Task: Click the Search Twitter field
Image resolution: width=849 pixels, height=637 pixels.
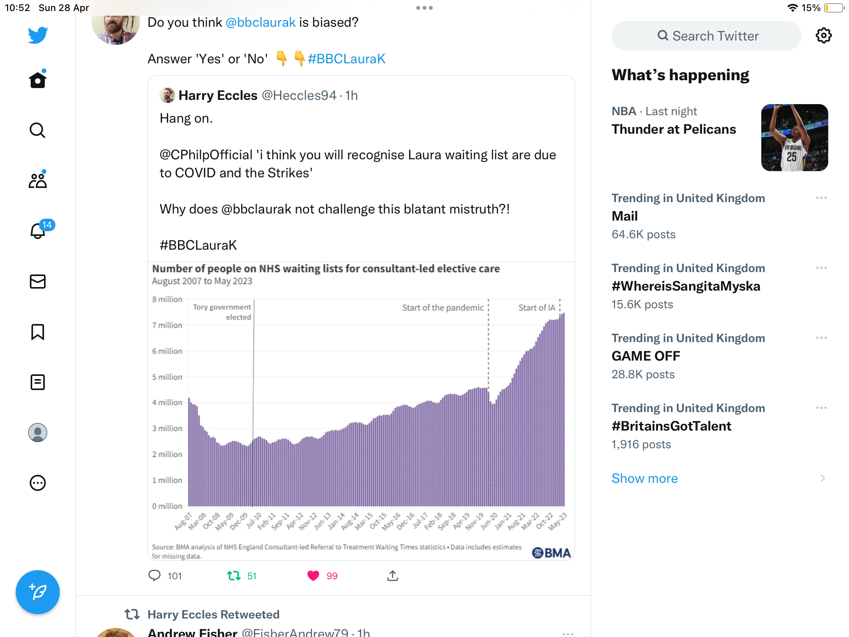Action: 706,36
